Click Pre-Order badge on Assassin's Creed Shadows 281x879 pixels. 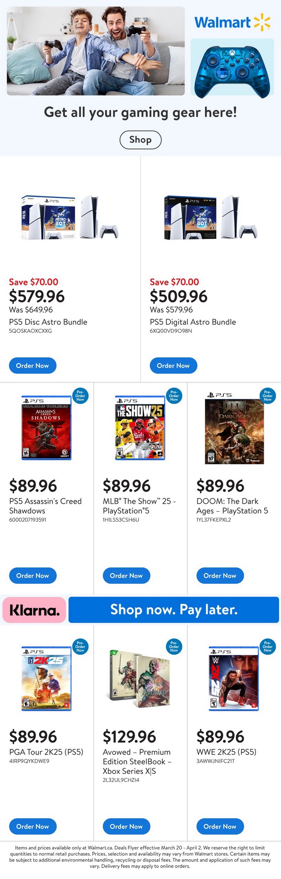(80, 396)
